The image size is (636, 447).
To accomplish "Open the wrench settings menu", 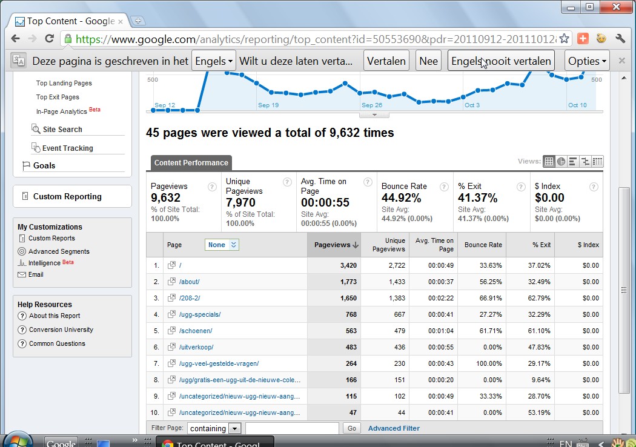I will (x=620, y=39).
